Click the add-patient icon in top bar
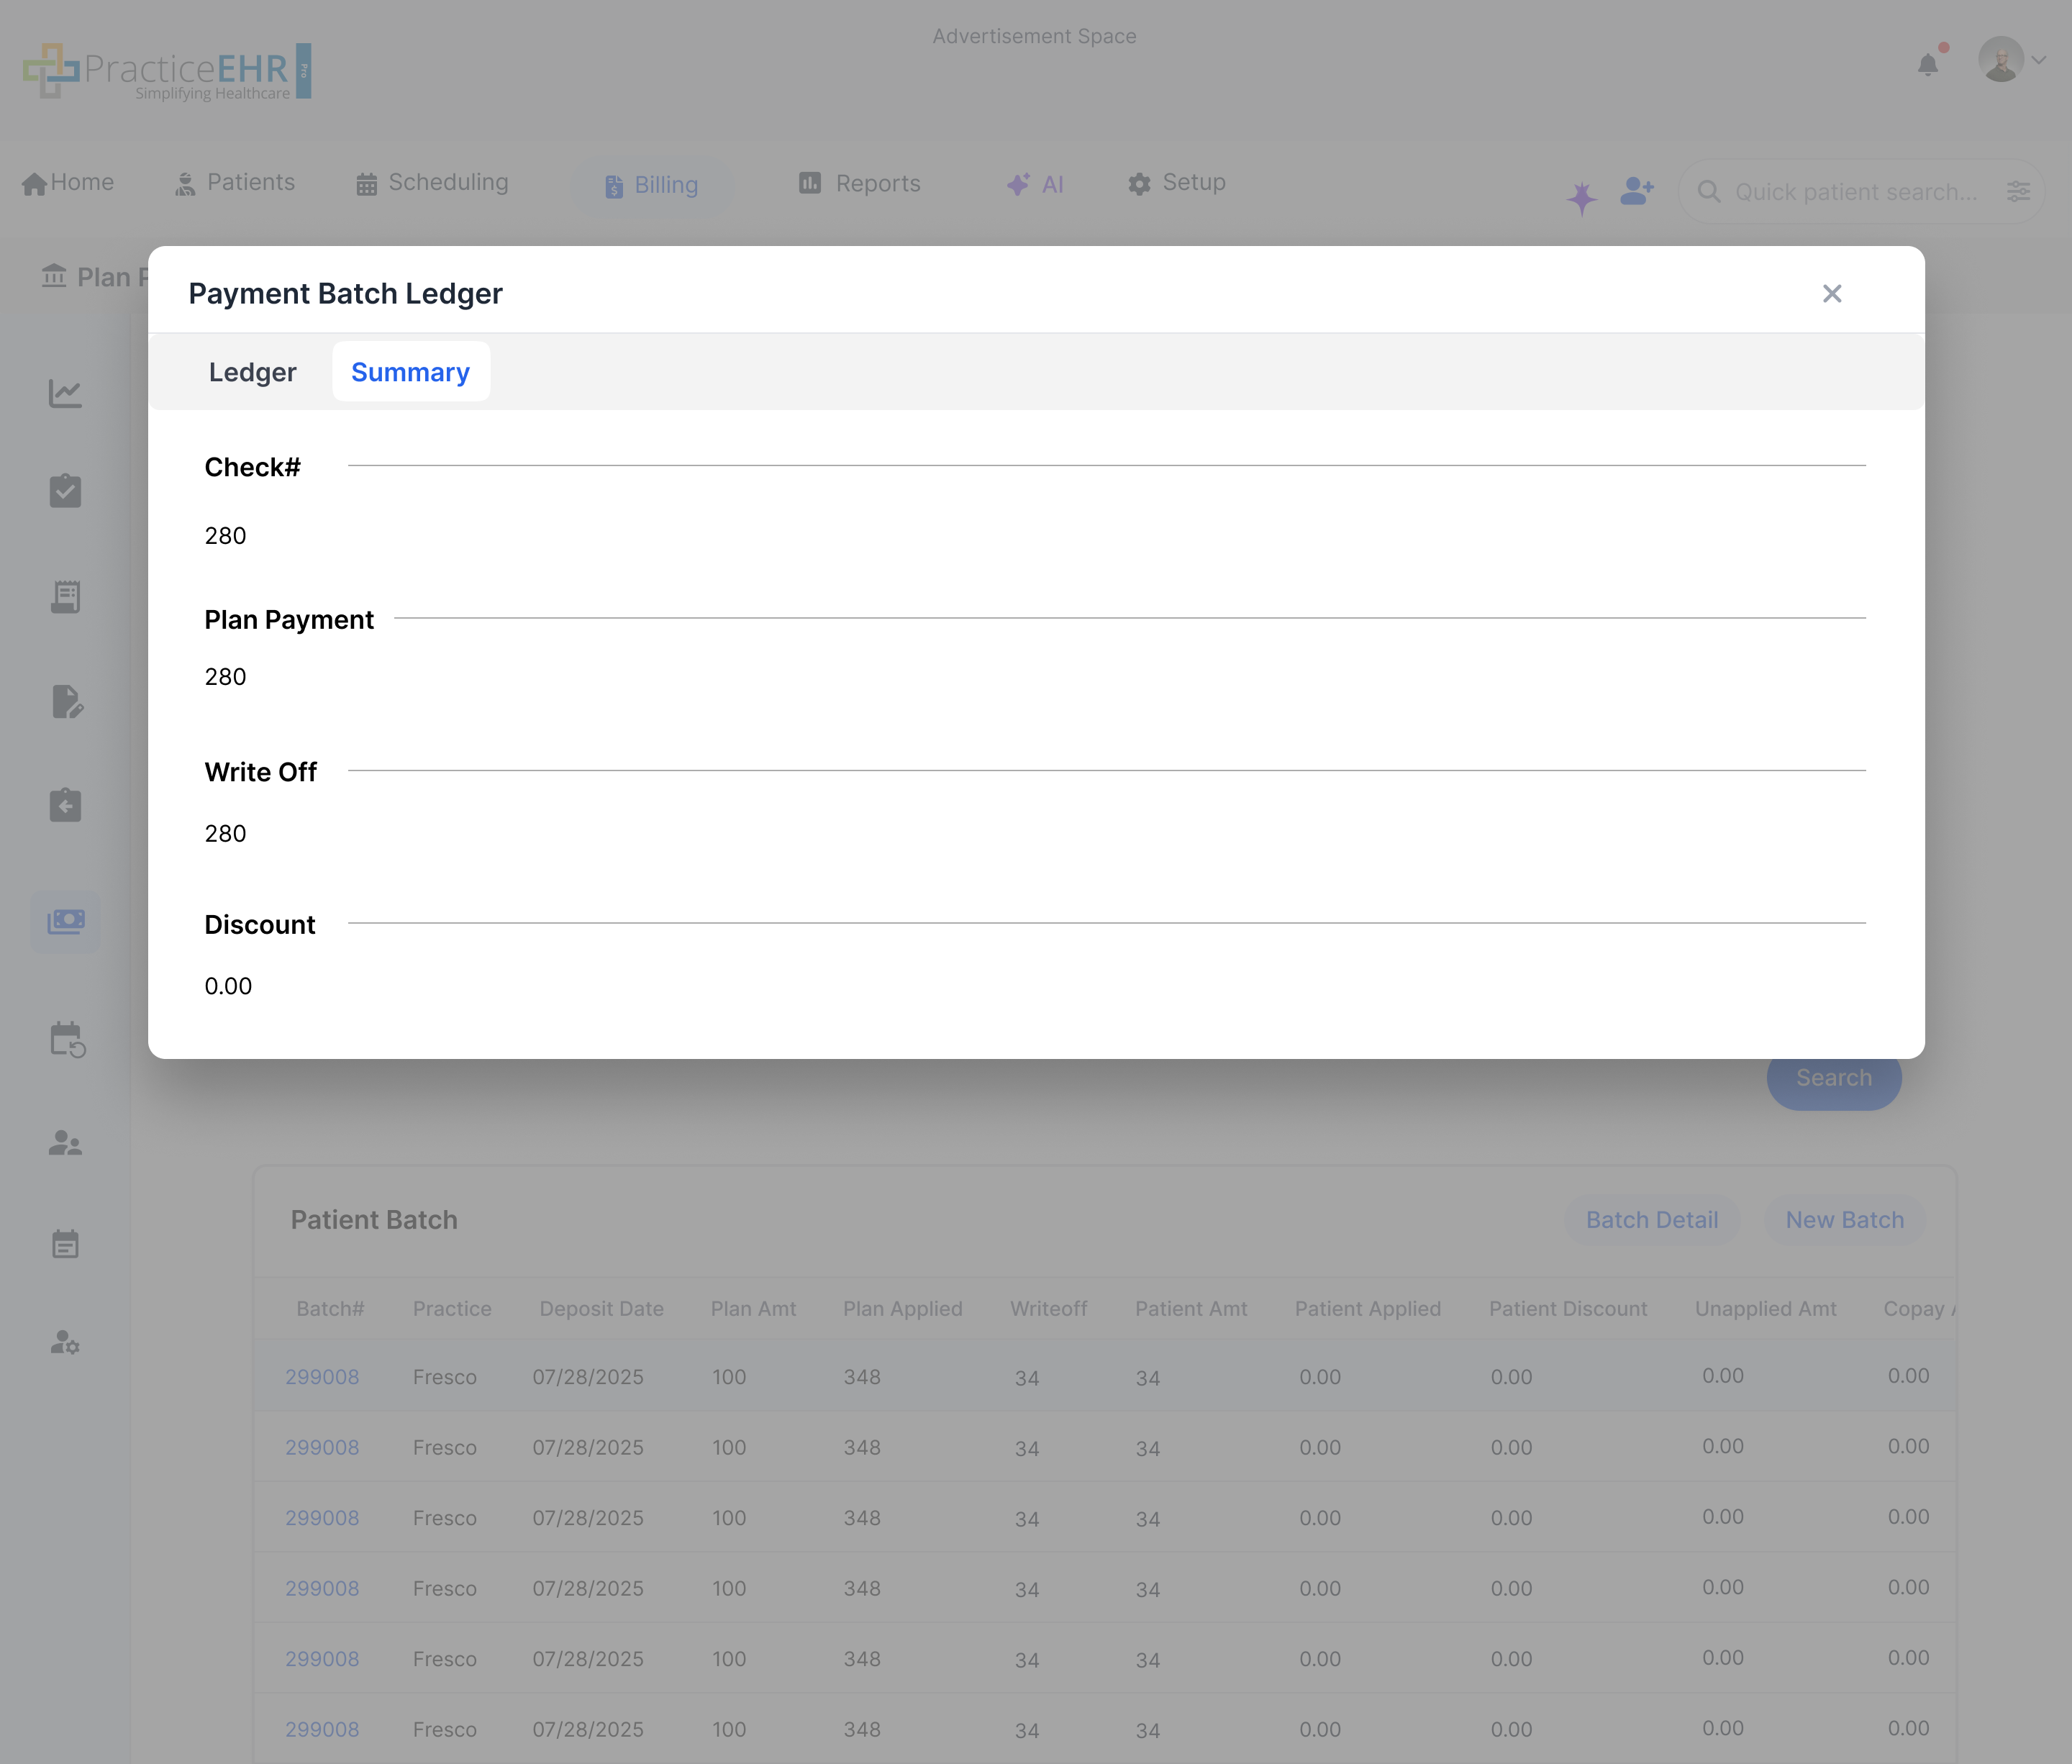The height and width of the screenshot is (1764, 2072). [1636, 191]
